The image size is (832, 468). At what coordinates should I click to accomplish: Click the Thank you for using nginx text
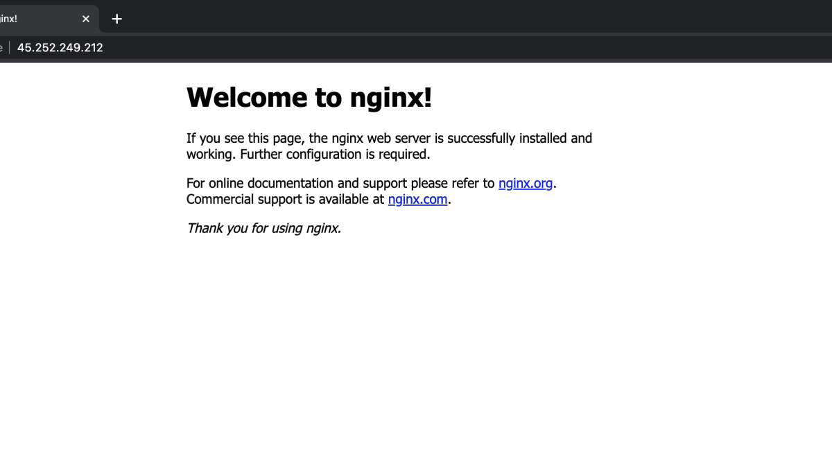click(x=263, y=228)
